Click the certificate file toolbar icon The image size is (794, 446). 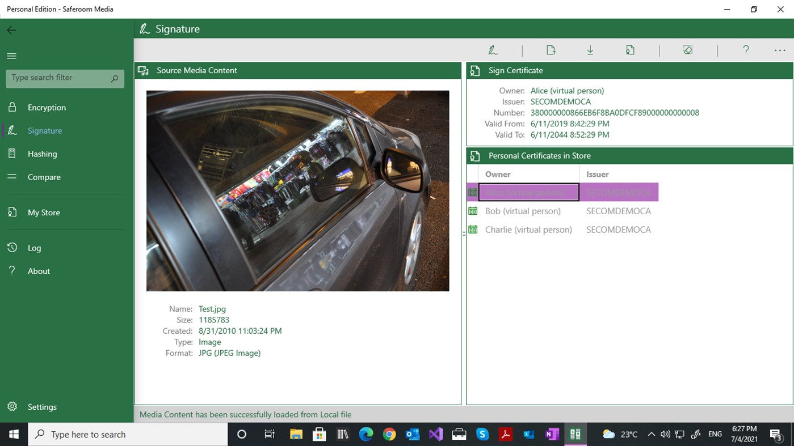[x=630, y=50]
